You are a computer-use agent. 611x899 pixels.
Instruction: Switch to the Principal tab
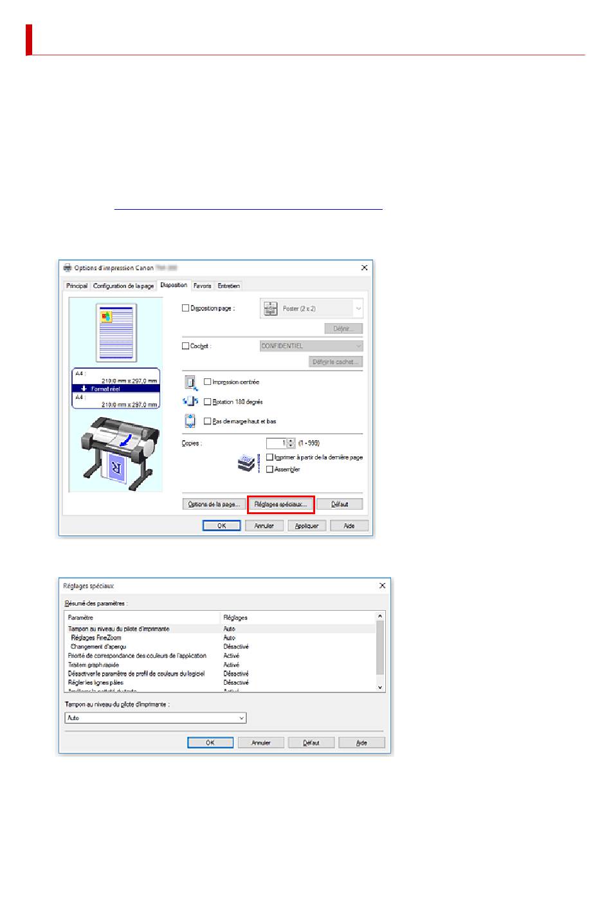click(77, 286)
